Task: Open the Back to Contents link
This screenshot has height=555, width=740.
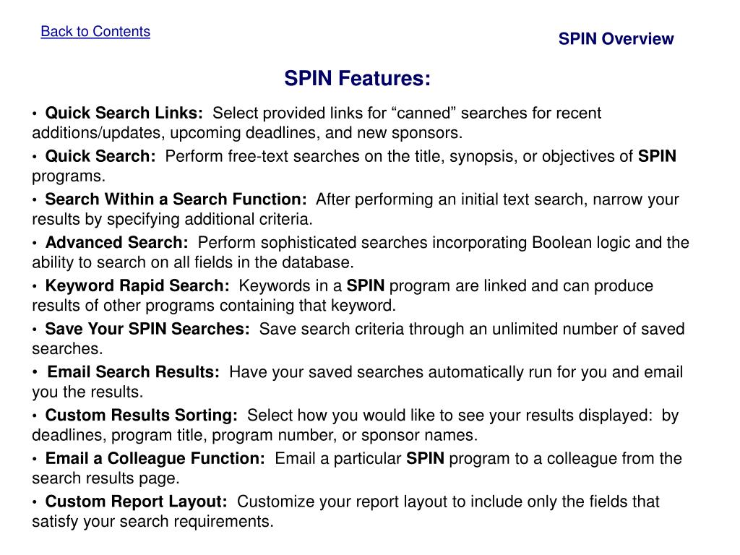Action: [x=95, y=31]
